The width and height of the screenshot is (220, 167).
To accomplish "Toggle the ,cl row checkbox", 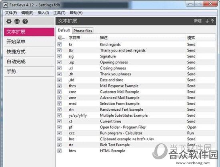I will point(60,68).
